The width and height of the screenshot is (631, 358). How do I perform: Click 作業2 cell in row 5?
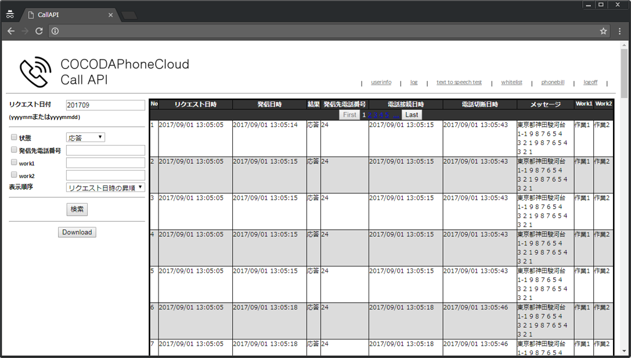click(603, 284)
